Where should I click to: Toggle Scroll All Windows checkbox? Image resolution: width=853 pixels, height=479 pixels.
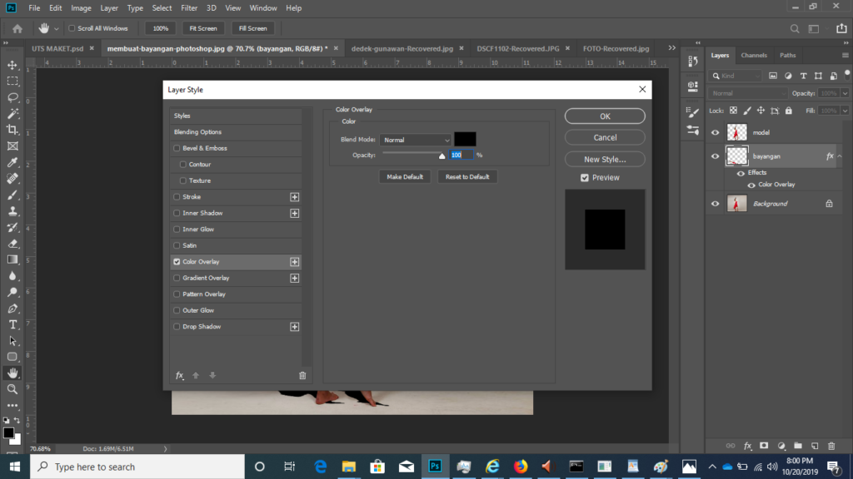click(x=72, y=28)
